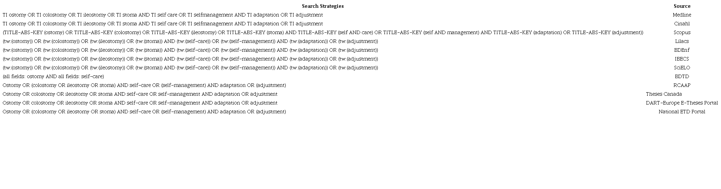
Task: Click the National ETD Portal cell
Action: pos(681,112)
